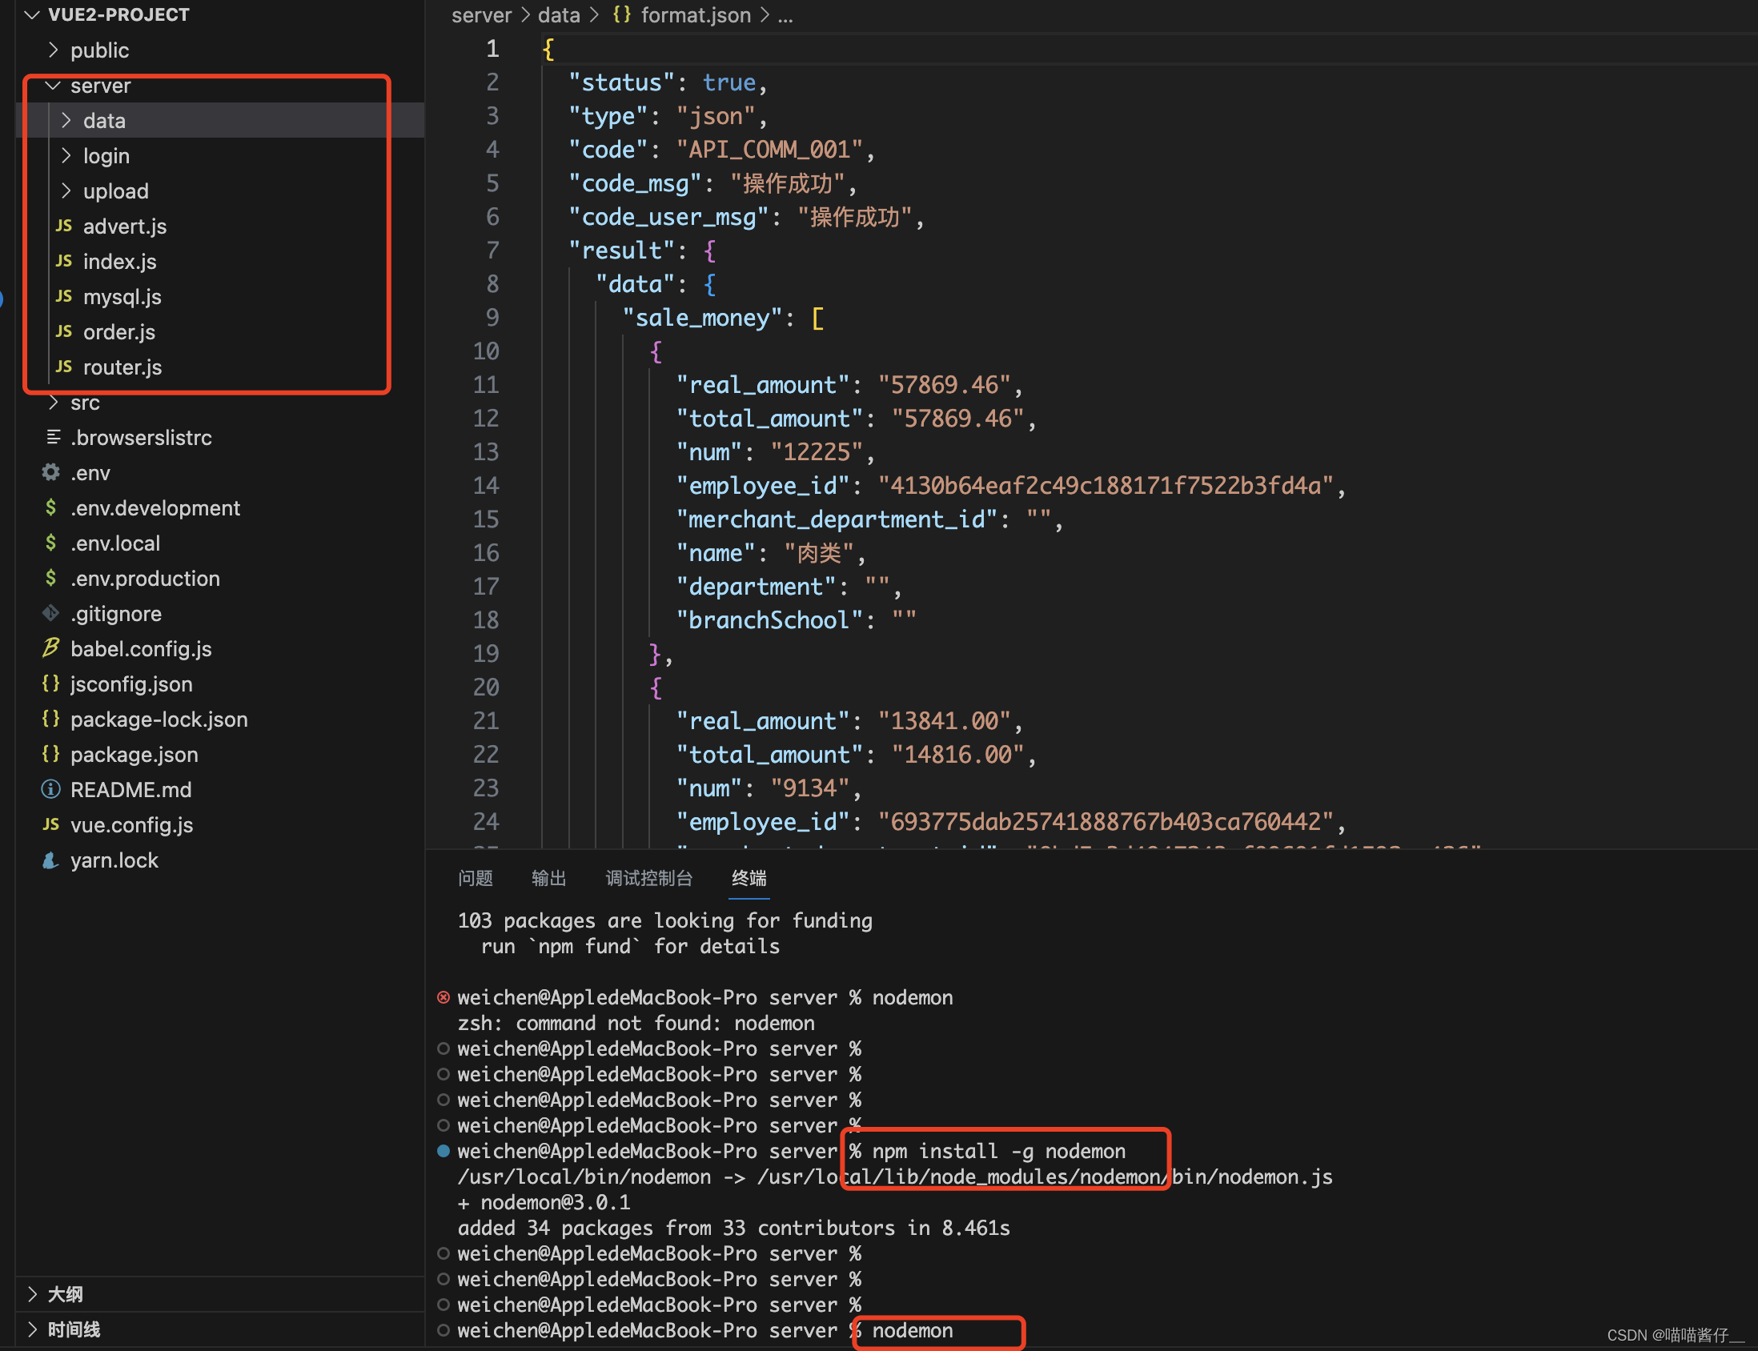The height and width of the screenshot is (1351, 1758).
Task: Click the yarn.lock file icon
Action: (x=50, y=860)
